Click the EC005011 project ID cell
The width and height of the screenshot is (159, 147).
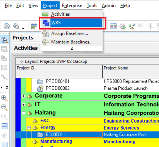coord(73,135)
